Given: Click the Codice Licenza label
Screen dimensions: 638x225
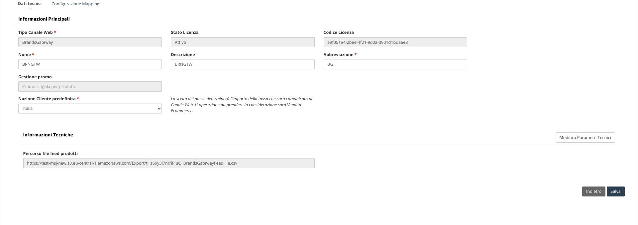Looking at the screenshot, I should click(x=339, y=33).
